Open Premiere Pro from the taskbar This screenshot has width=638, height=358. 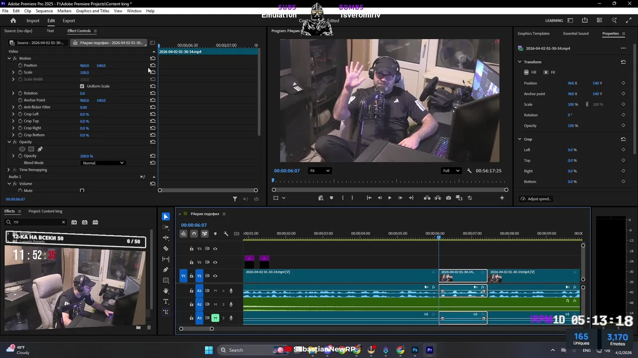[x=430, y=350]
